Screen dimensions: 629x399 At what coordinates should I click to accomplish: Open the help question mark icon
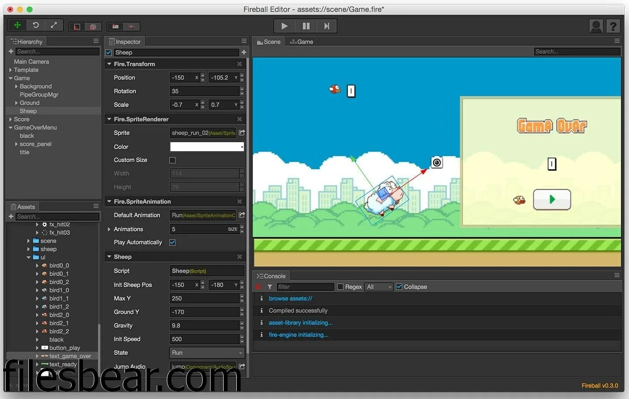pyautogui.click(x=613, y=26)
